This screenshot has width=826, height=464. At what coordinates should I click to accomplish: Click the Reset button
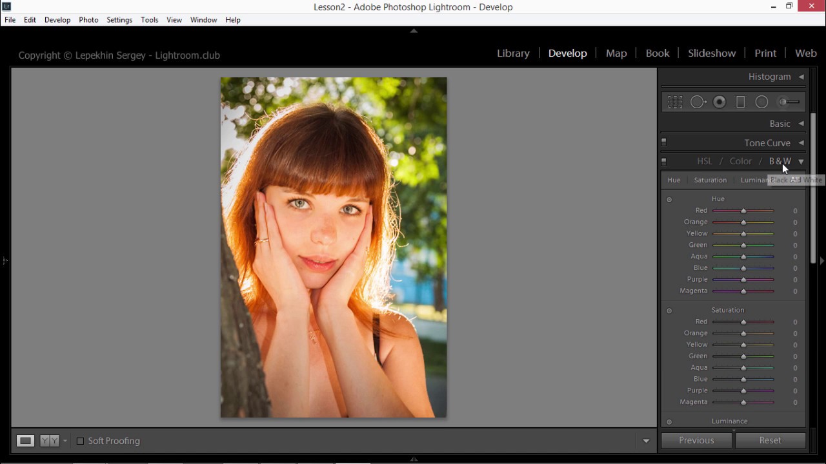770,441
